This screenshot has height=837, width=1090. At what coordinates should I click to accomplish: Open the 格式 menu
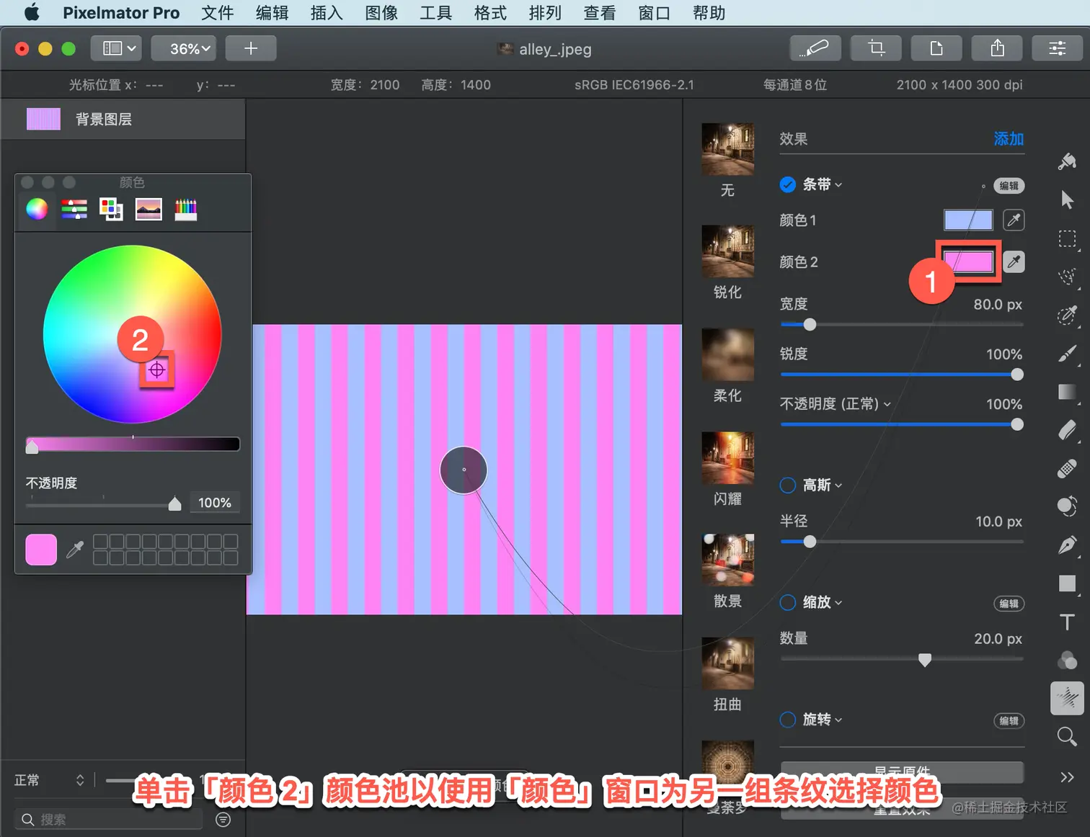(x=490, y=13)
